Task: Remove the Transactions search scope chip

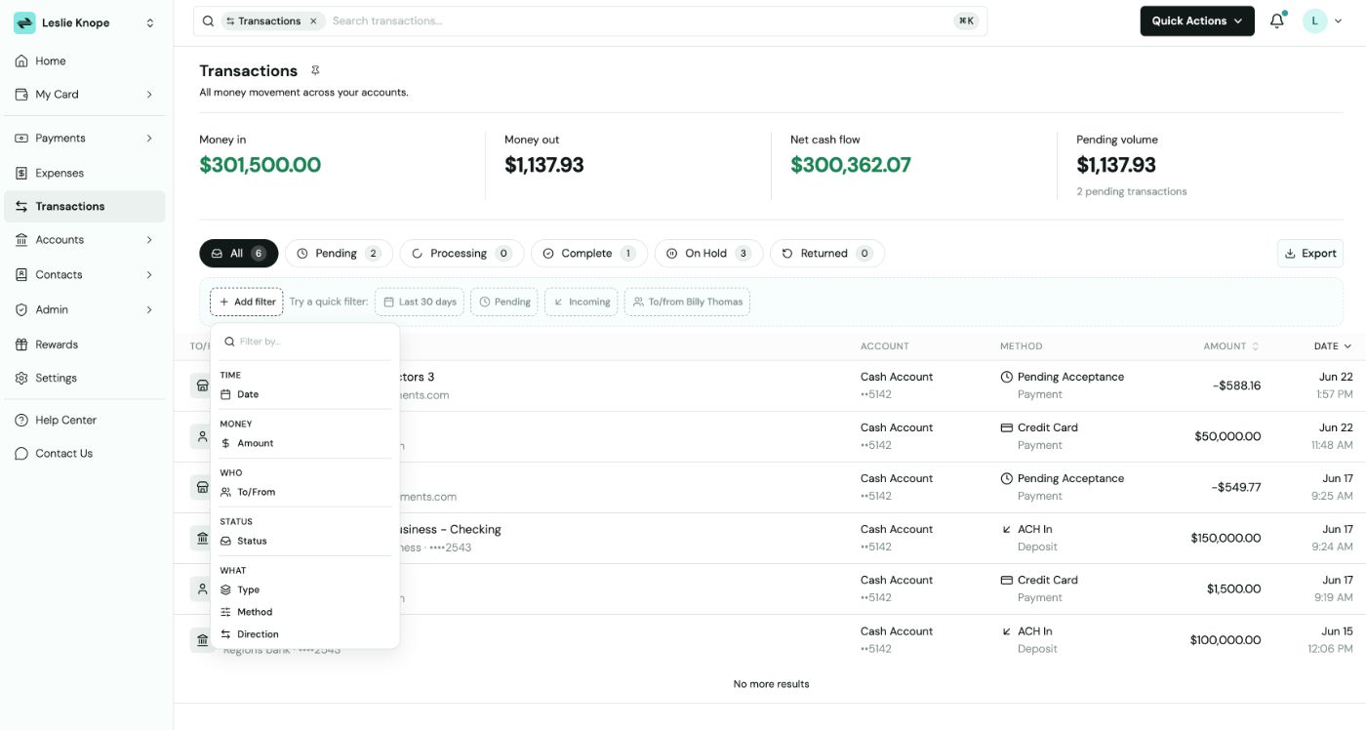Action: tap(313, 20)
